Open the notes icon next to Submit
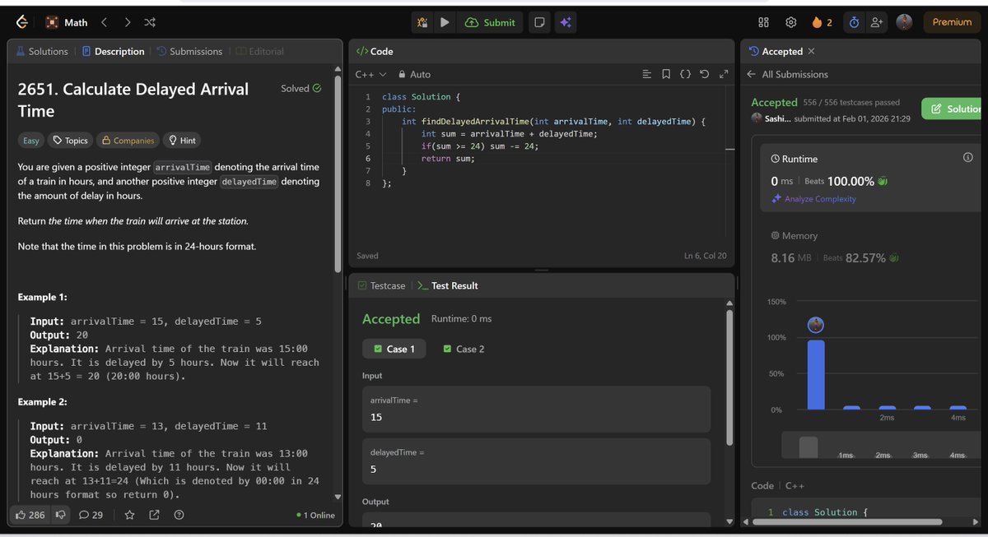 pyautogui.click(x=539, y=22)
